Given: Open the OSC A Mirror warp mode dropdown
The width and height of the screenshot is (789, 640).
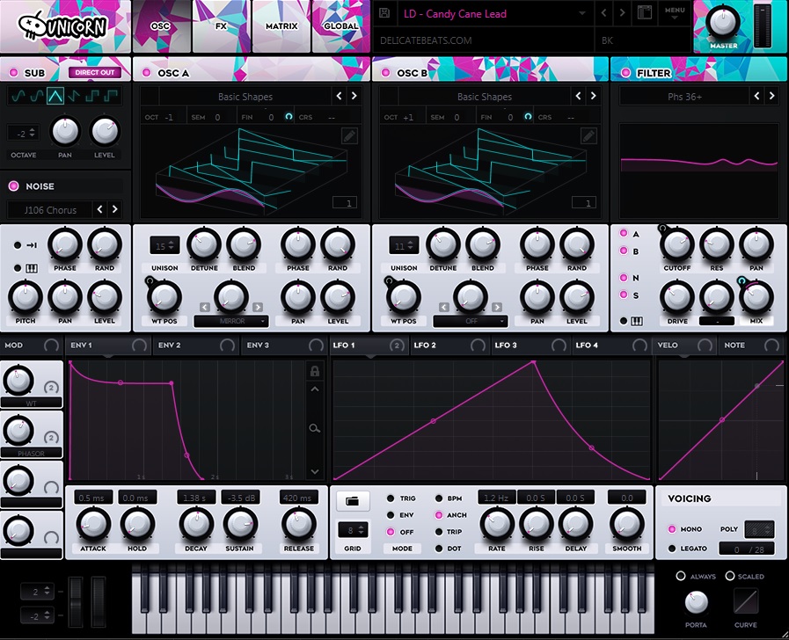Looking at the screenshot, I should click(232, 321).
